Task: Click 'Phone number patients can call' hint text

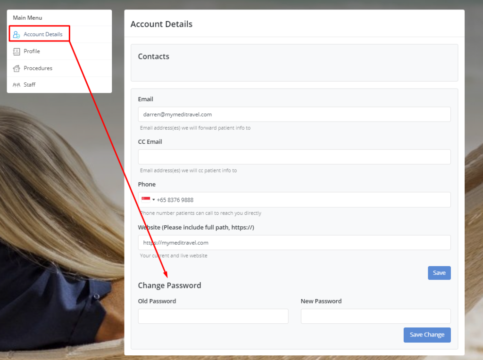Action: (200, 213)
